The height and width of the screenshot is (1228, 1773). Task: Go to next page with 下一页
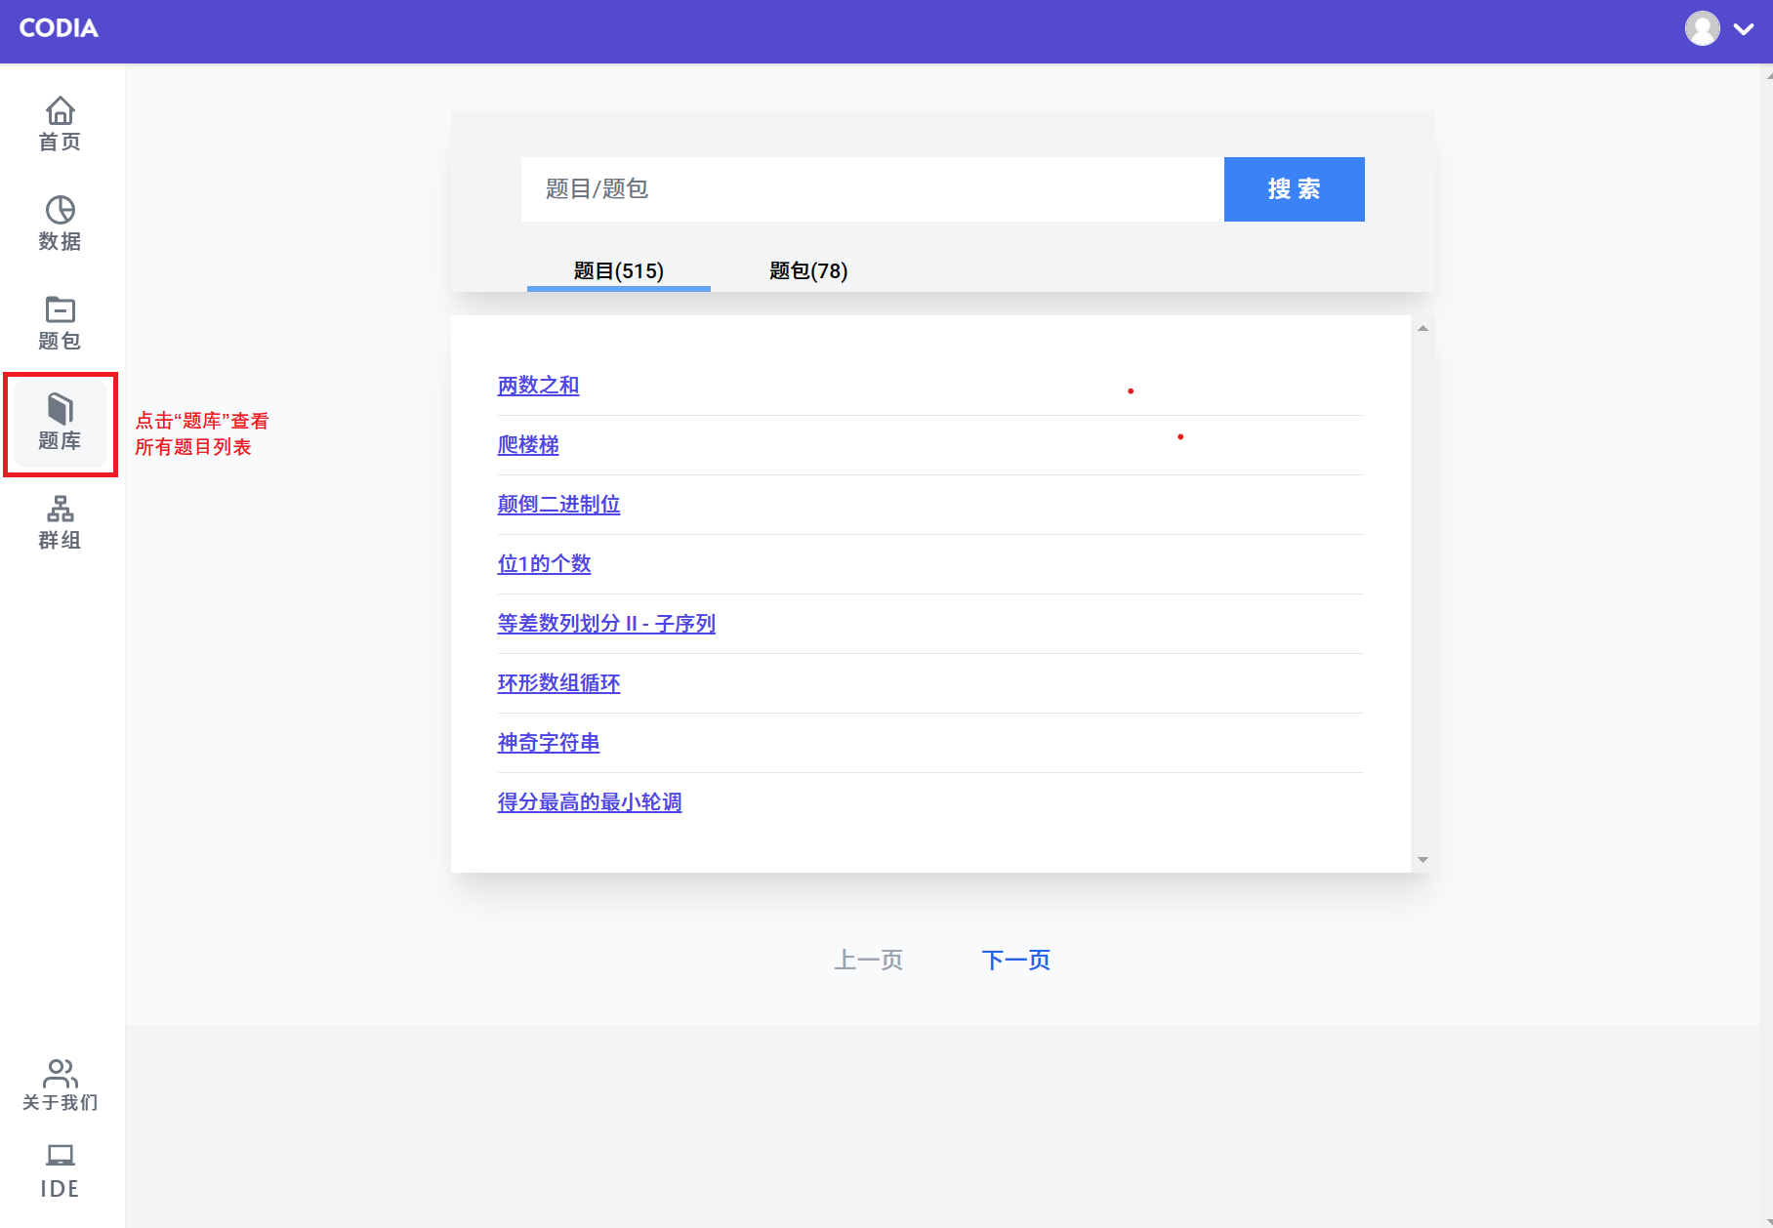(x=1015, y=961)
